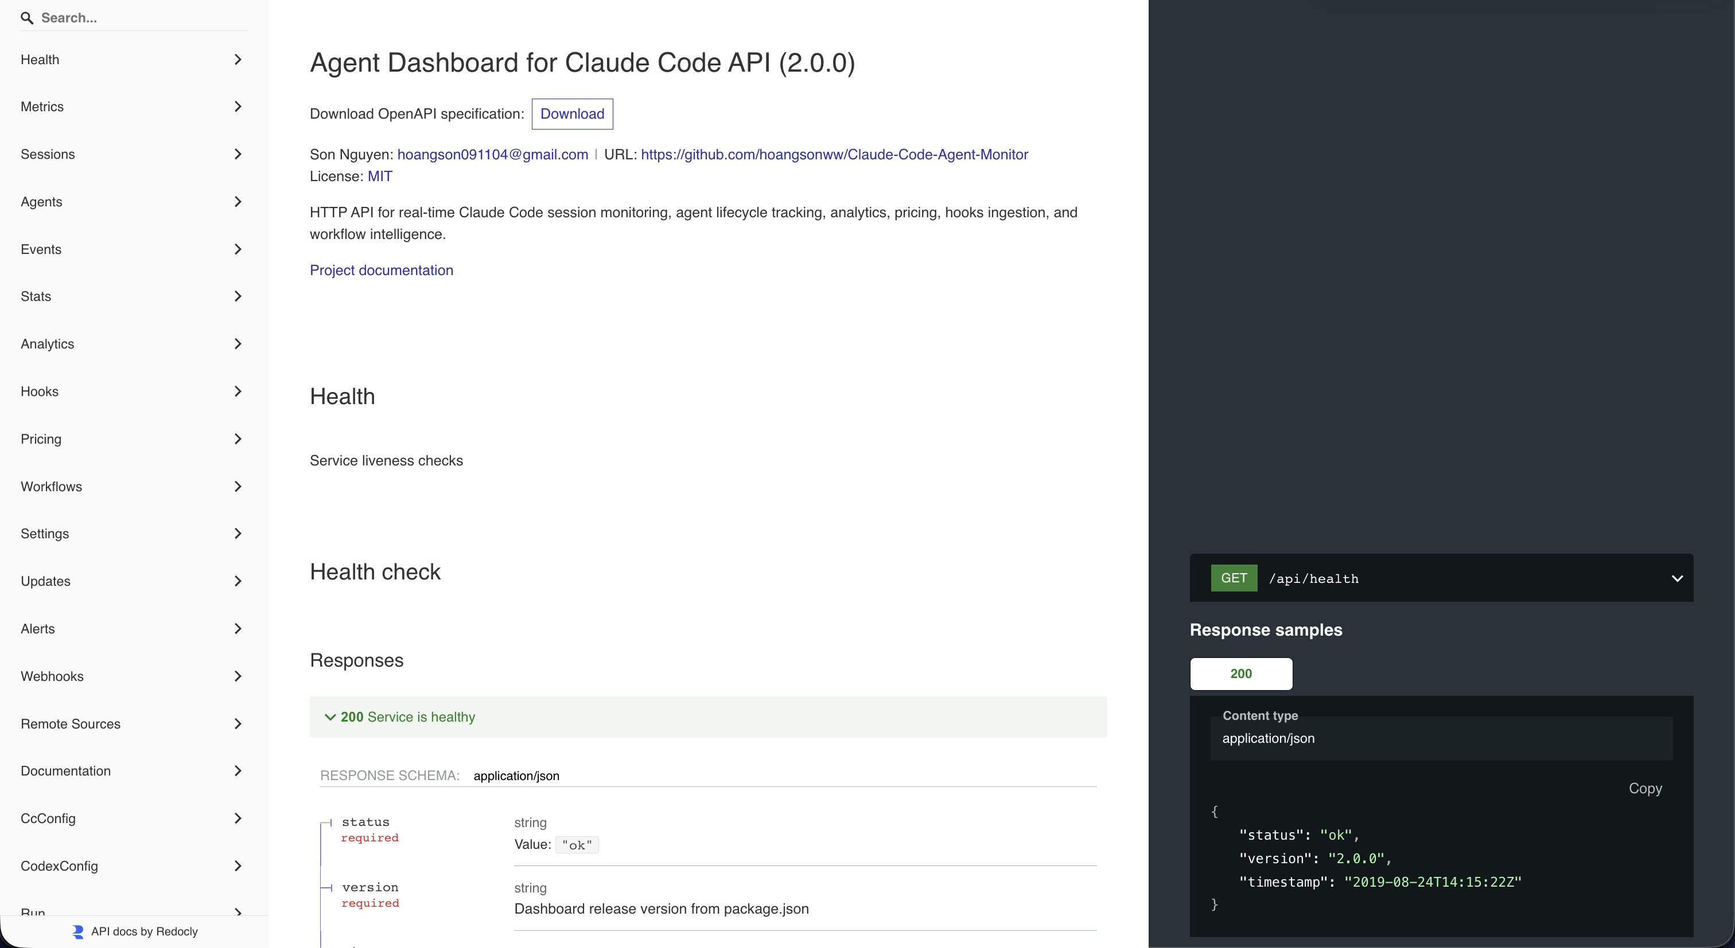Open Alerts in the sidebar
1735x948 pixels.
pos(134,628)
